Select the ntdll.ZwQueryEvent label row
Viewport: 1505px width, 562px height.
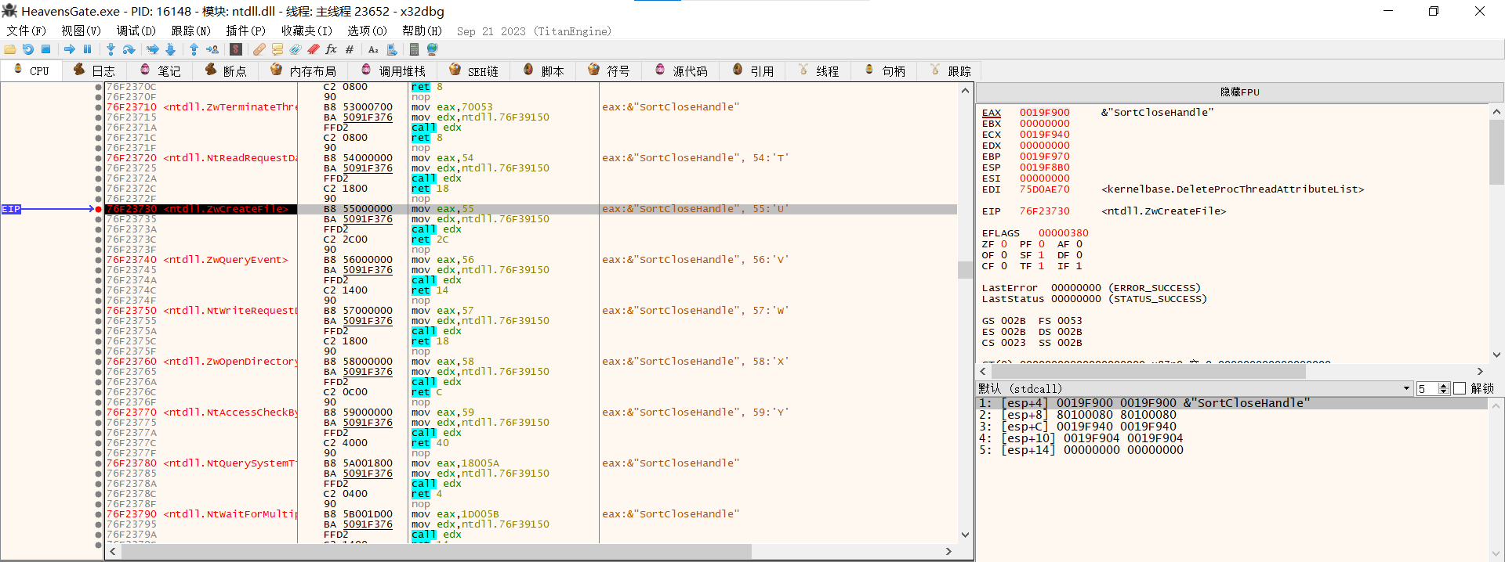226,260
